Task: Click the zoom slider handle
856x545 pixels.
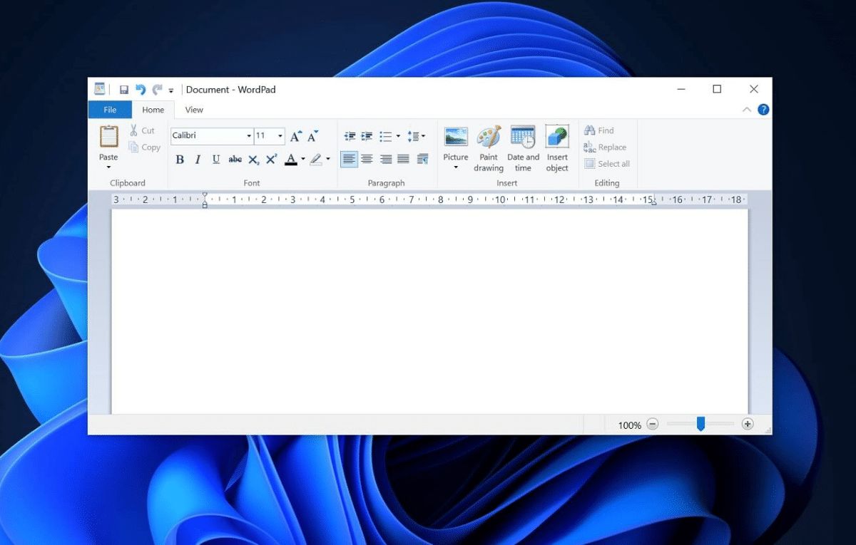Action: [x=700, y=424]
